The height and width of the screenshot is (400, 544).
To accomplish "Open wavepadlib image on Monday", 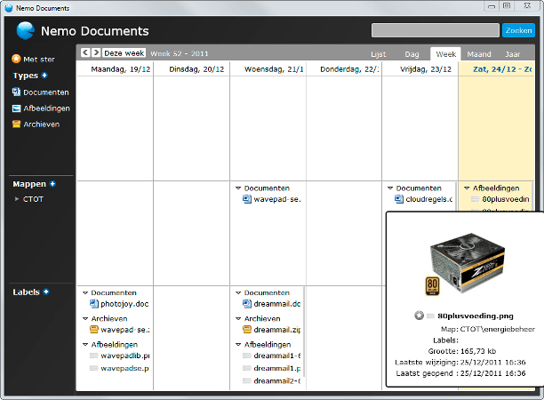I will [125, 356].
